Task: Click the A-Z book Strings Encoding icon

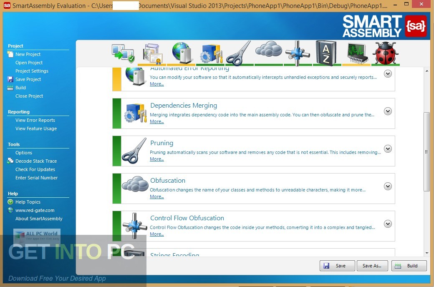Action: click(x=326, y=53)
